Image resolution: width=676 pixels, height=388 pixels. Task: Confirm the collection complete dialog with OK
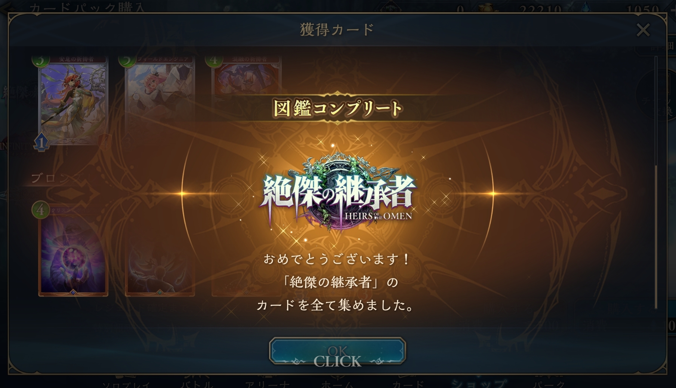[337, 351]
